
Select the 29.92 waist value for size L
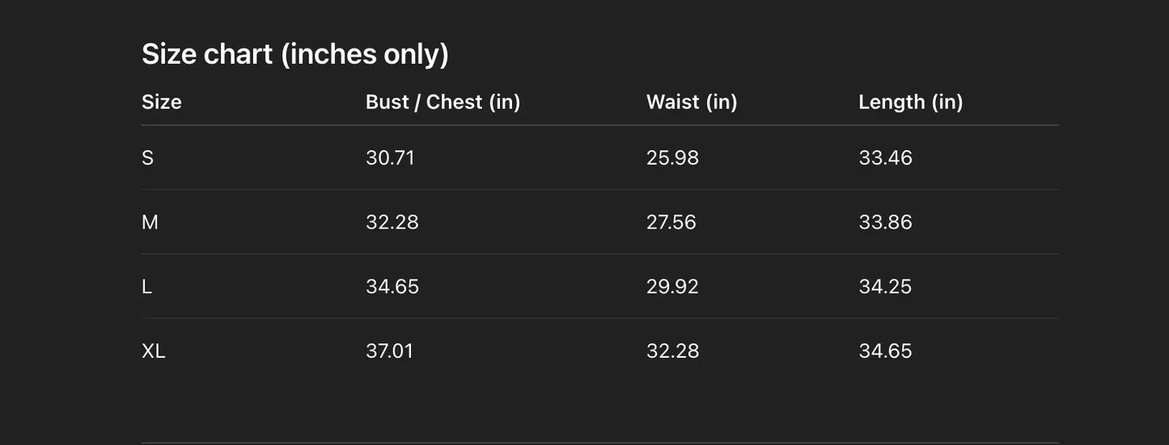(x=672, y=287)
